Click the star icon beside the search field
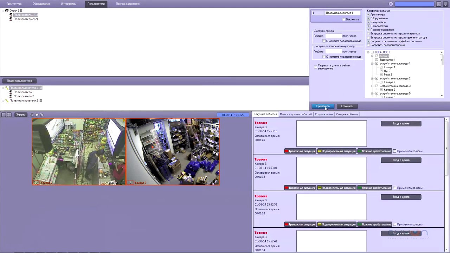Viewport: 450px width, 253px height. click(x=391, y=4)
